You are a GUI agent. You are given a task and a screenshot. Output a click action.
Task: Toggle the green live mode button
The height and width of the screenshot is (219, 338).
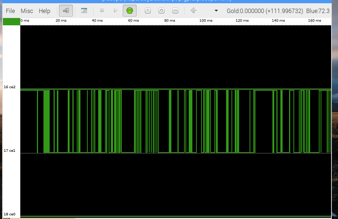point(130,10)
